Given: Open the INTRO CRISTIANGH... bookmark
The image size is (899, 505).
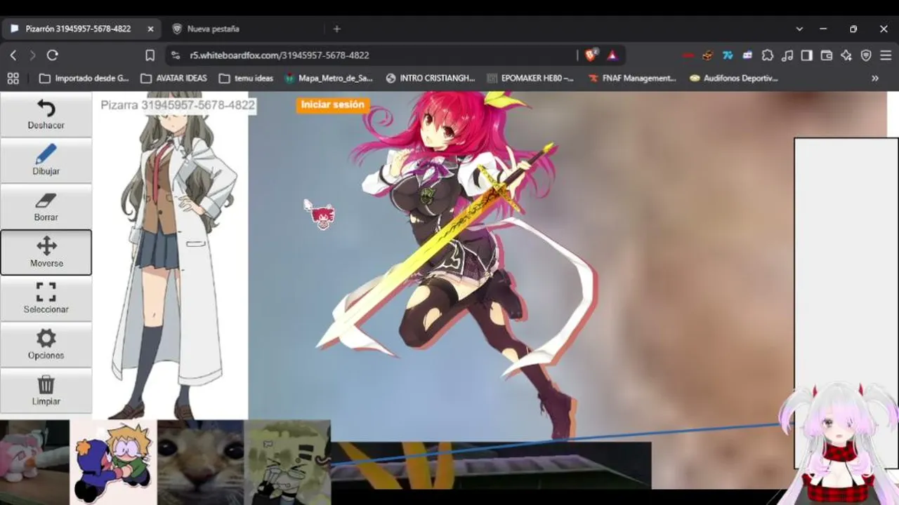Looking at the screenshot, I should (x=431, y=79).
